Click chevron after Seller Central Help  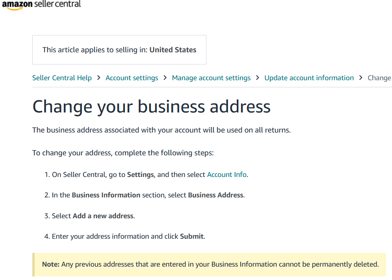tap(99, 78)
